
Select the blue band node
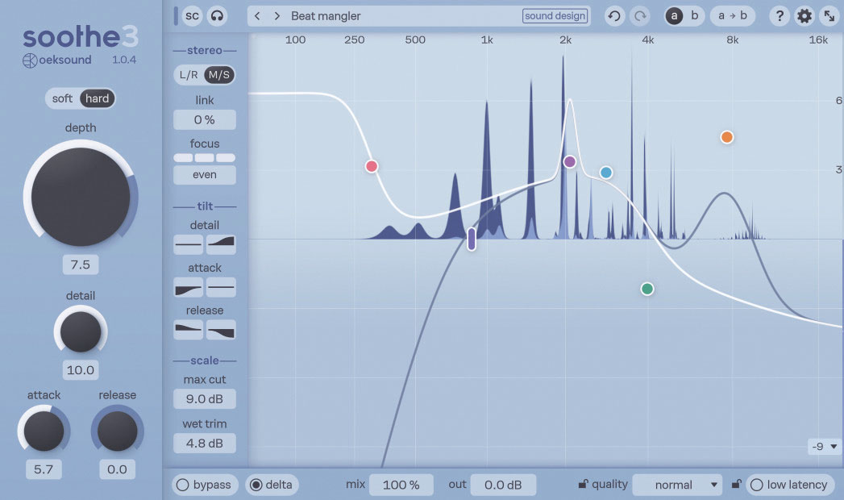[606, 173]
